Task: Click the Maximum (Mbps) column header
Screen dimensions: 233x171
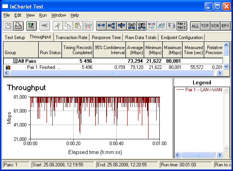Action: [x=173, y=50]
